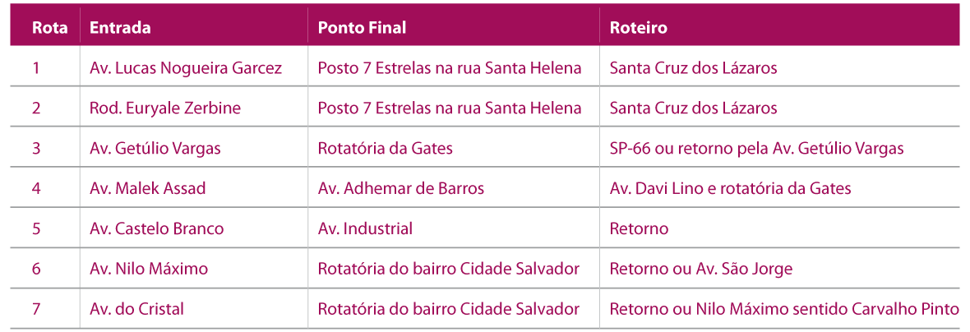Screen dimensions: 970x332
Task: Select the Carvalho Pinto roteiro cell
Action: click(783, 309)
